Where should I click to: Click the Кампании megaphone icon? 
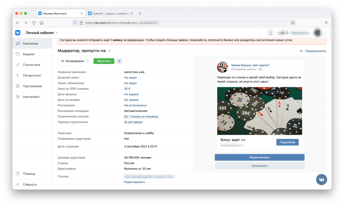pyautogui.click(x=18, y=43)
